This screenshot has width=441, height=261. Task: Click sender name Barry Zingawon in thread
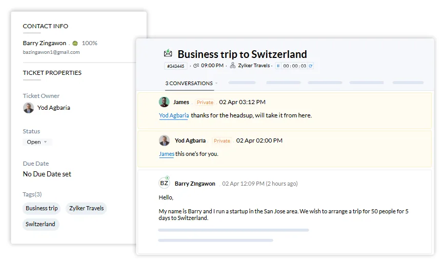(195, 184)
